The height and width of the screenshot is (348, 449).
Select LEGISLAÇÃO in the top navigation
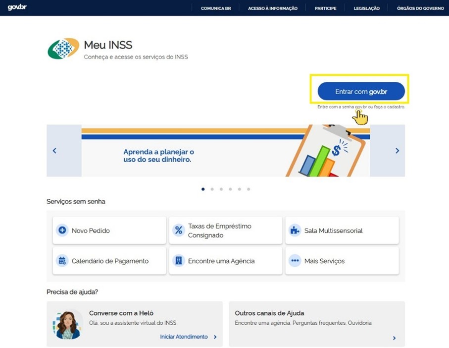(x=366, y=8)
